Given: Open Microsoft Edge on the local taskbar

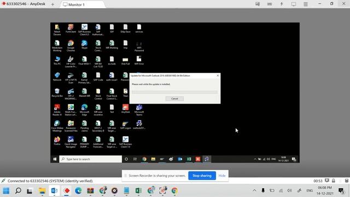Looking at the screenshot, I should [x=78, y=191].
